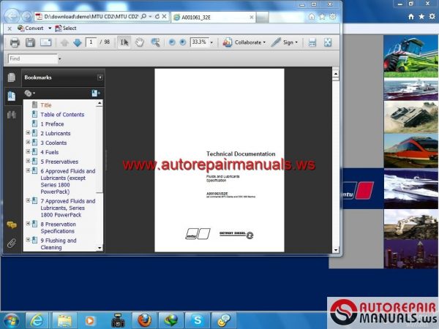Open Skype from taskbar
Viewport: 439px width, 329px height.
[x=198, y=320]
